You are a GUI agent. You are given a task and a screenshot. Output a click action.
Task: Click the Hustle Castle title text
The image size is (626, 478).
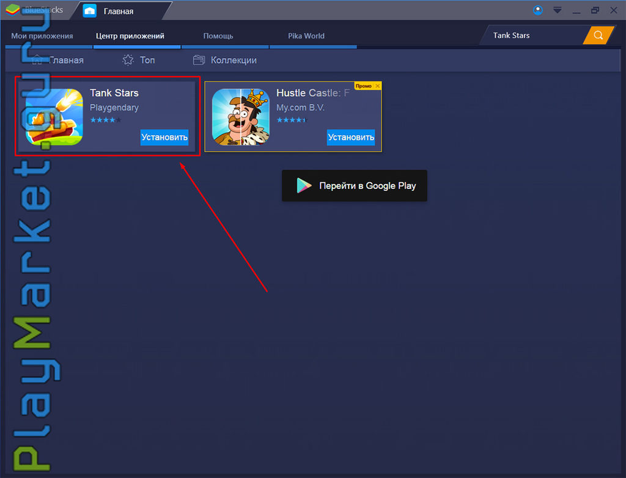point(312,93)
